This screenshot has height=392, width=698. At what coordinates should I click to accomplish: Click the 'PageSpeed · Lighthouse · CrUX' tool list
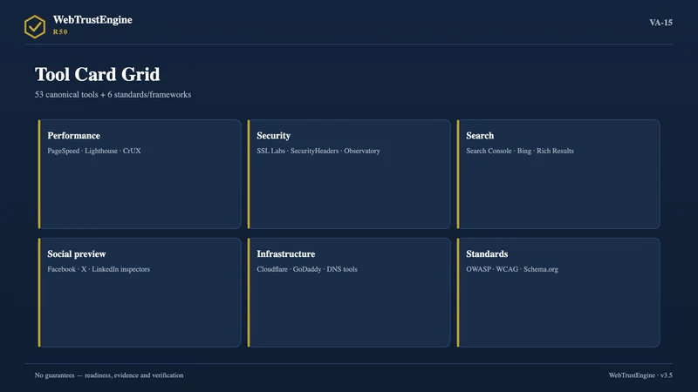tap(94, 151)
